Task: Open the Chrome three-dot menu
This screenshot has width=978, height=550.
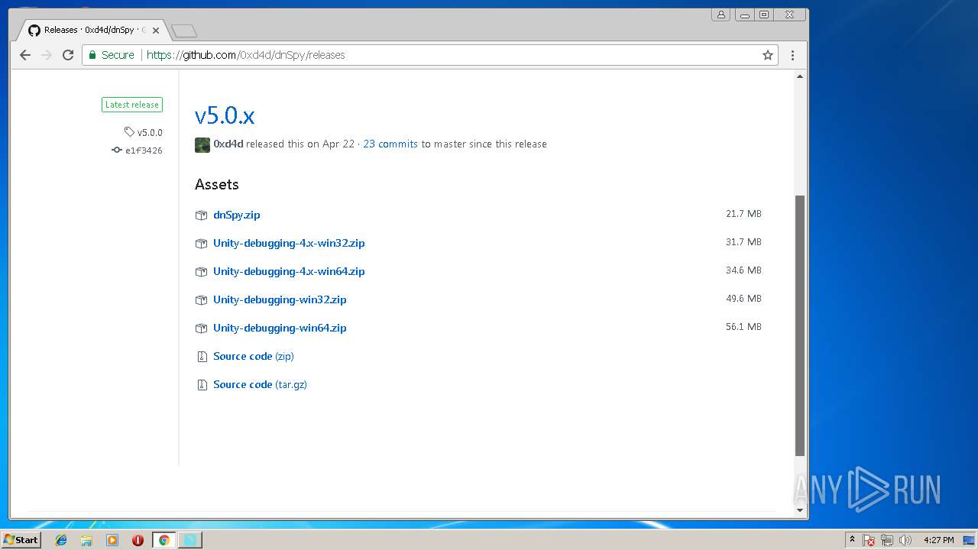Action: pos(792,55)
